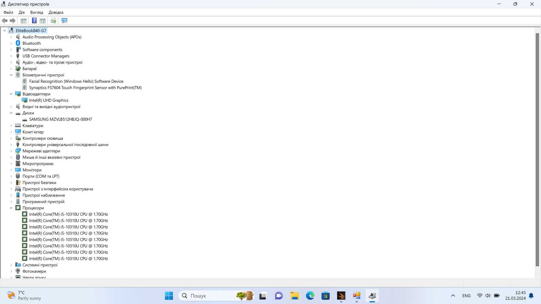Click the Мікропрограма firmware chip icon
541x304 pixels.
pyautogui.click(x=18, y=164)
